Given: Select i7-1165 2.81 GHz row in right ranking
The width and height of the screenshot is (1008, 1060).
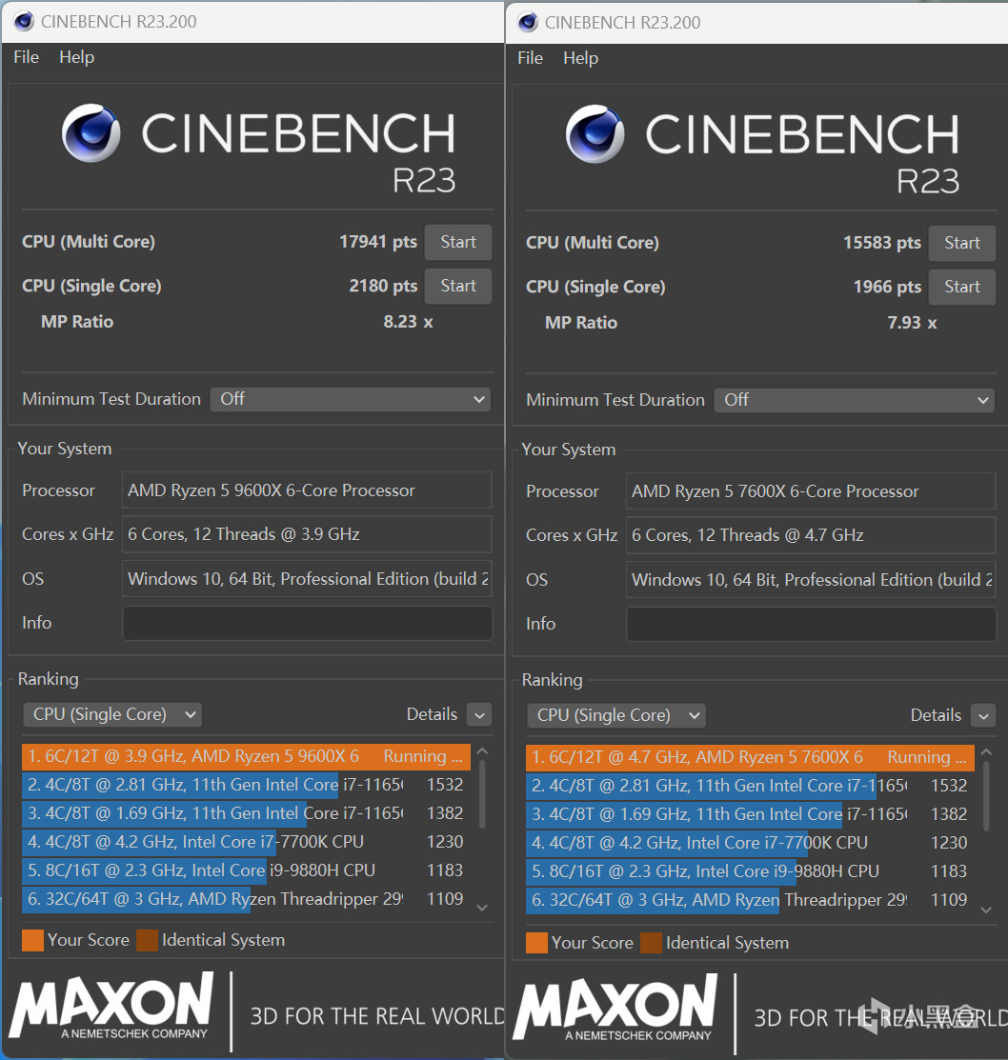Looking at the screenshot, I should click(750, 786).
